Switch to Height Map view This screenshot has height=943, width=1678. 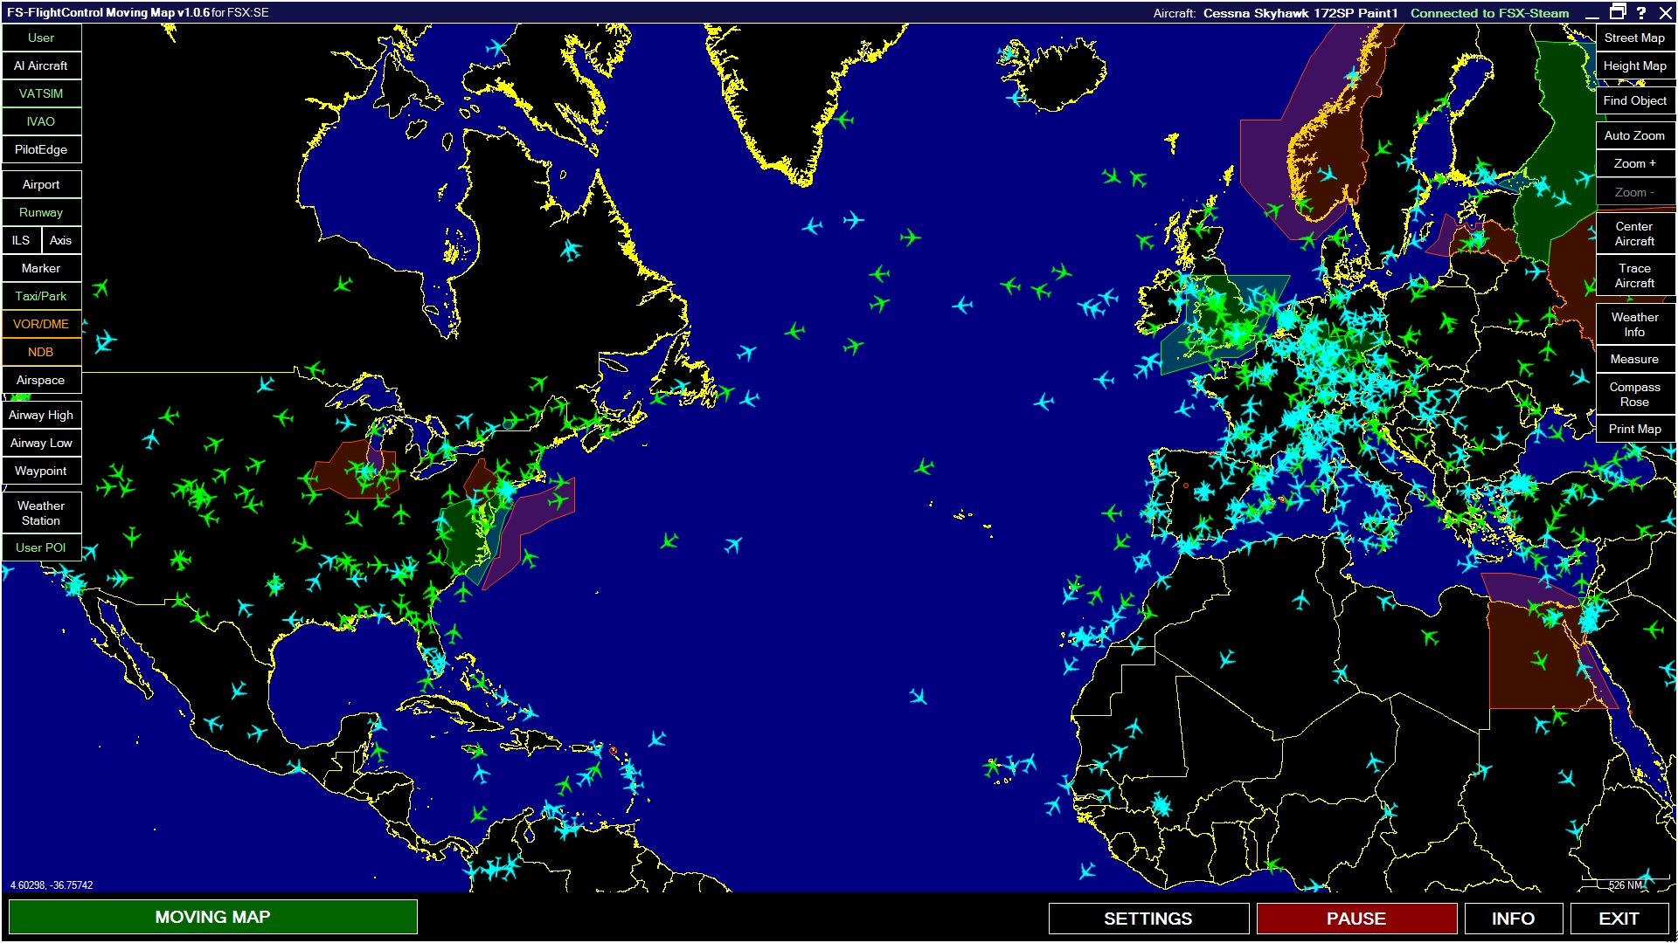(1635, 66)
